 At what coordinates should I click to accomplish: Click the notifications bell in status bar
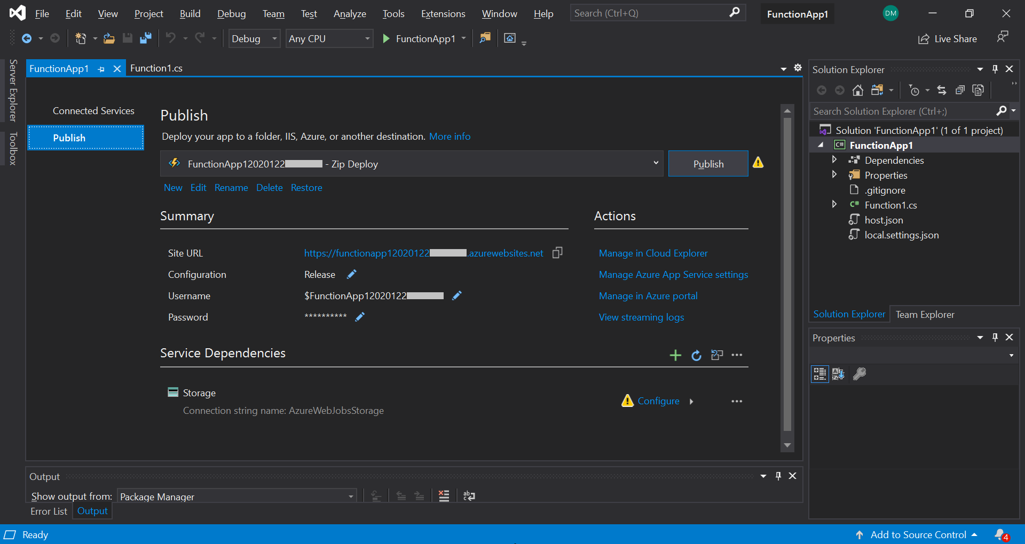coord(1001,534)
